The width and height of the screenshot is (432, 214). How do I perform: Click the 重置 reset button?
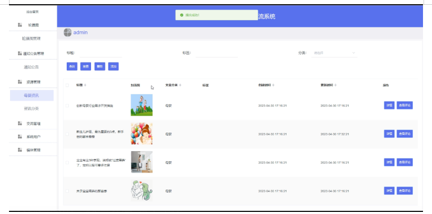(x=86, y=67)
